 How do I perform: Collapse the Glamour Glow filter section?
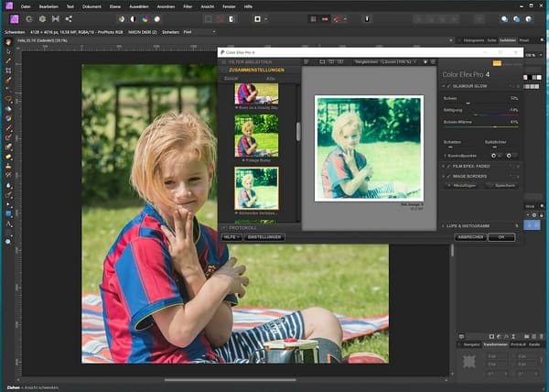tap(444, 86)
